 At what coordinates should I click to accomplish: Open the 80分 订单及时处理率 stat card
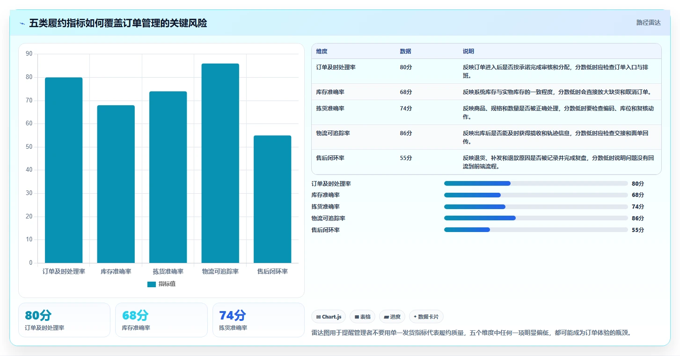pyautogui.click(x=64, y=320)
